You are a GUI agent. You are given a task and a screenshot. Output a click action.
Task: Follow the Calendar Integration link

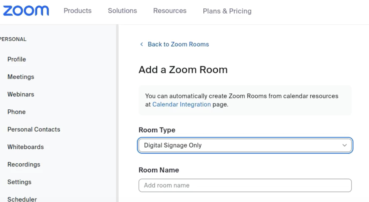pos(181,104)
